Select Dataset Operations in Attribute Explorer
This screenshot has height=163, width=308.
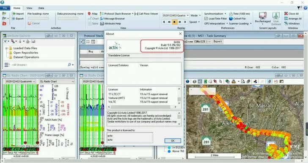pos(26,57)
